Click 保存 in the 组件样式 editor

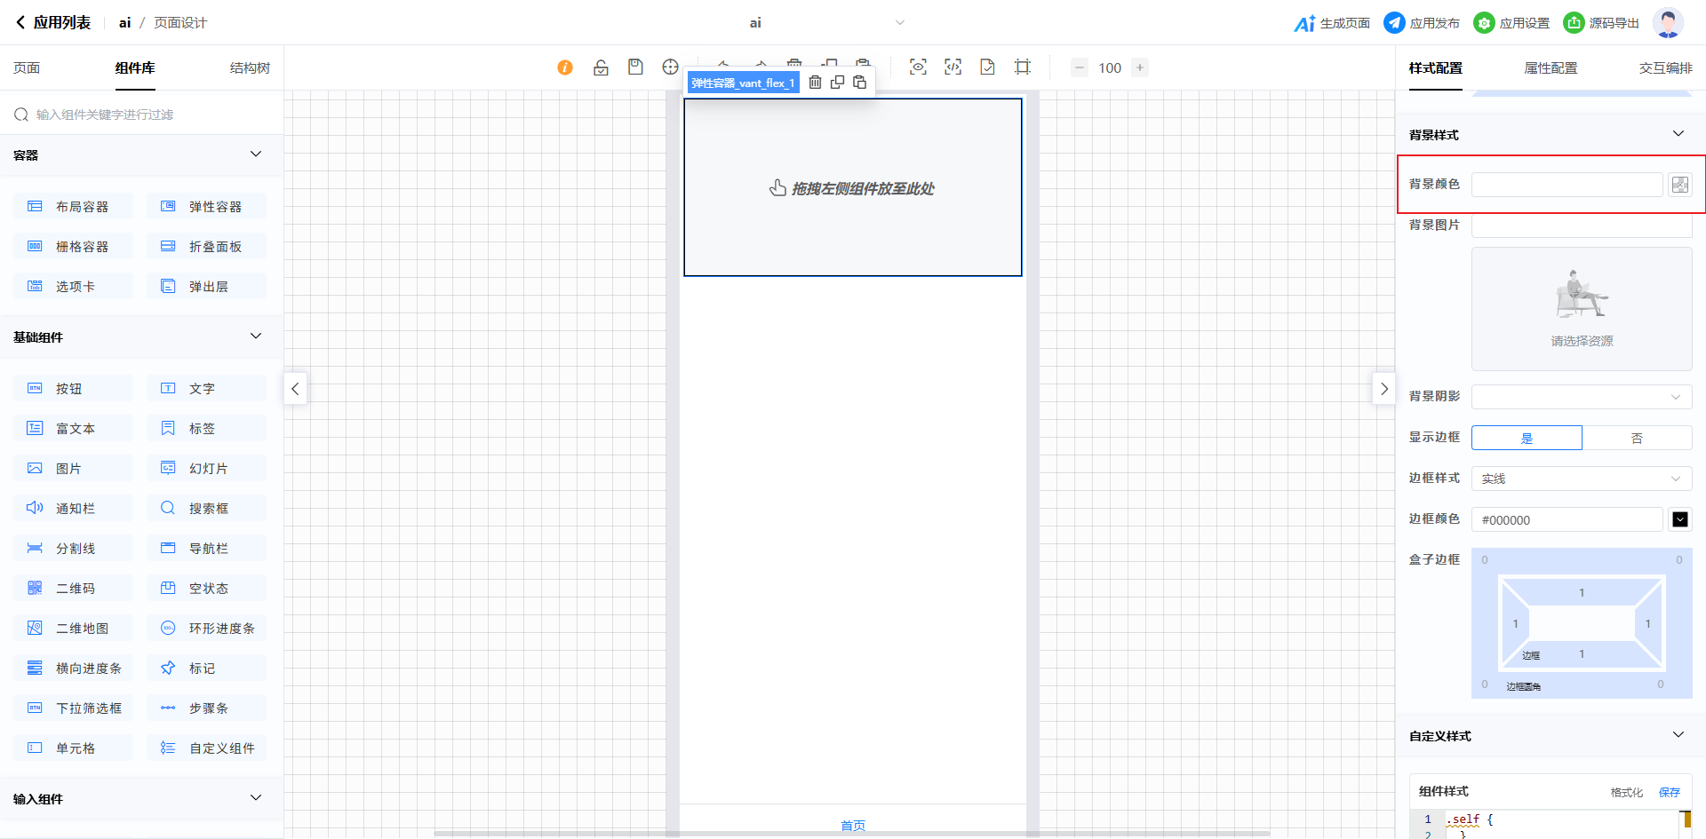pos(1670,792)
